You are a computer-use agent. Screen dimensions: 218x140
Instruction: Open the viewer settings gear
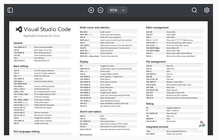(x=207, y=10)
